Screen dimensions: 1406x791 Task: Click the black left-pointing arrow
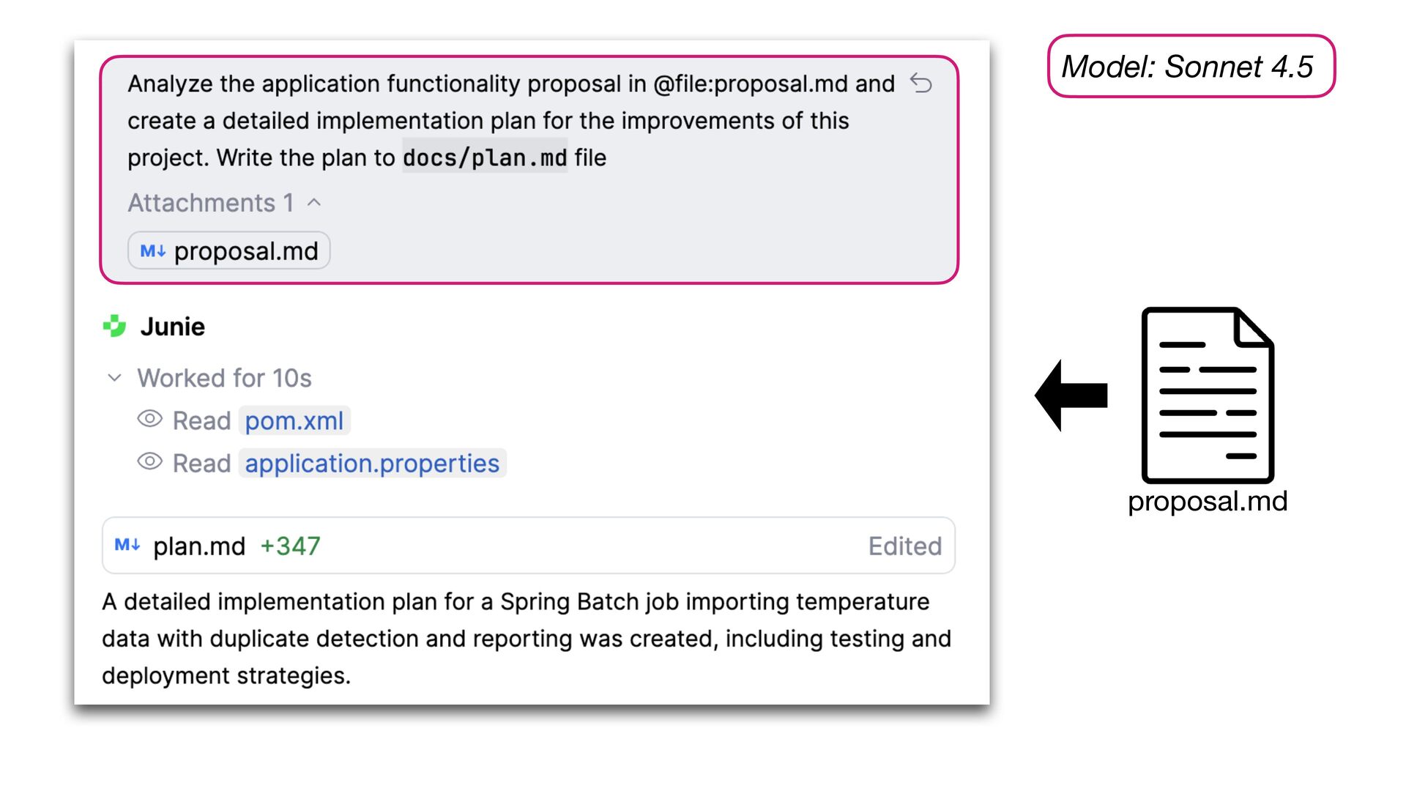click(1071, 395)
